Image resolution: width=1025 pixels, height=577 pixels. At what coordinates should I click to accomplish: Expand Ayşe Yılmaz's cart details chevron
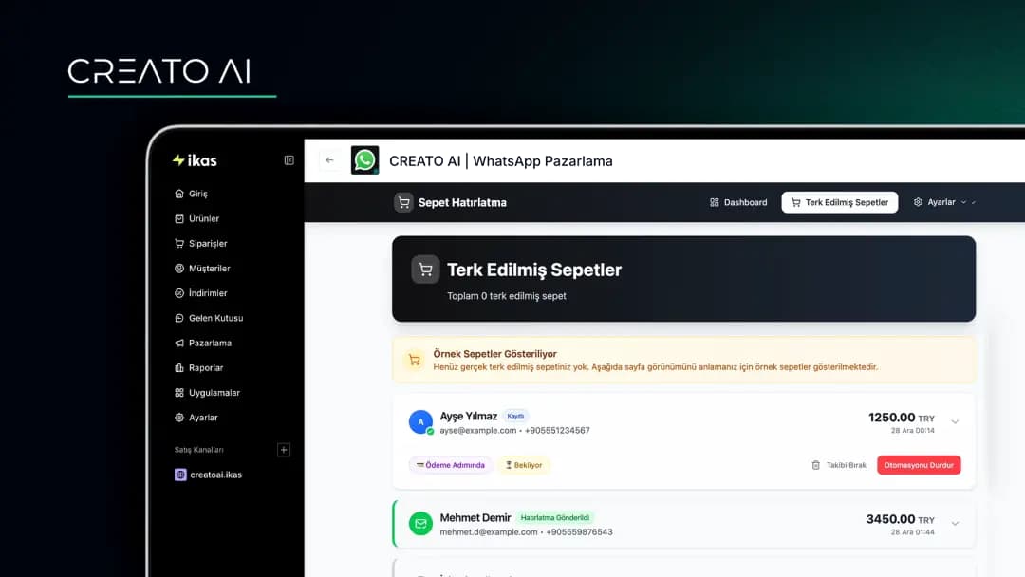coord(955,422)
